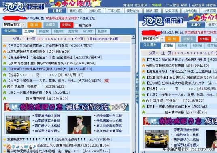
Task: Click green icon beside 【大马】 in left page
Action: click(5, 81)
